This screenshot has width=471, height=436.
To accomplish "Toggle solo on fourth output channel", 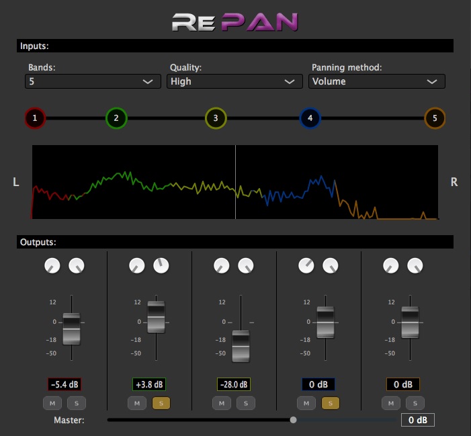I will click(331, 403).
